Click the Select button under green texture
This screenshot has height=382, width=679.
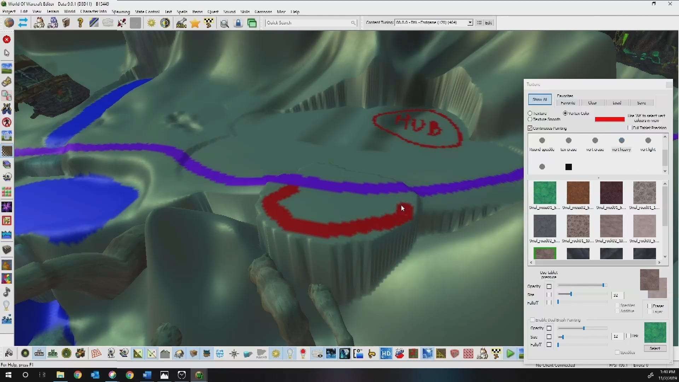point(655,348)
